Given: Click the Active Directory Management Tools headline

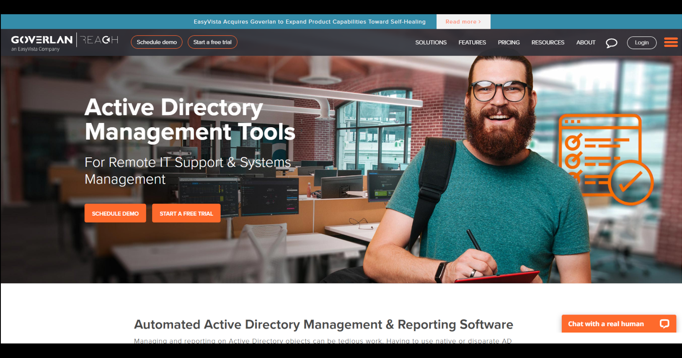Looking at the screenshot, I should 190,119.
